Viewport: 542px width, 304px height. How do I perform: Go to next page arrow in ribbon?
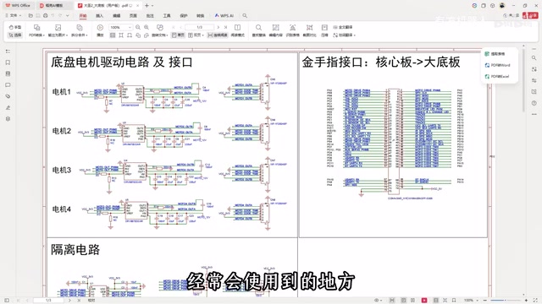(218, 27)
